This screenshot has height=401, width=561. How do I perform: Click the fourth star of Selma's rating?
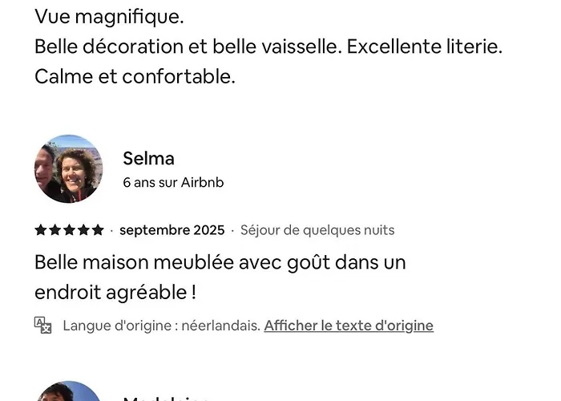coord(83,230)
